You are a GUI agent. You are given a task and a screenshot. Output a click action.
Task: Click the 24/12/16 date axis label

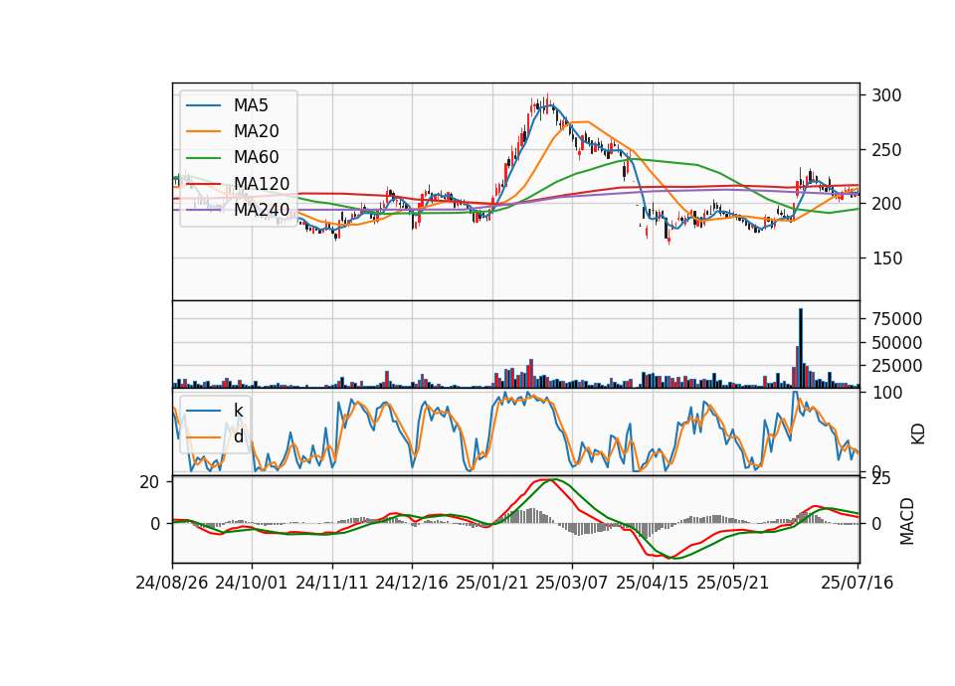[x=411, y=583]
